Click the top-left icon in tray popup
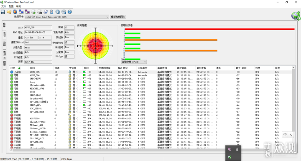The width and height of the screenshot is (301, 161). click(230, 149)
